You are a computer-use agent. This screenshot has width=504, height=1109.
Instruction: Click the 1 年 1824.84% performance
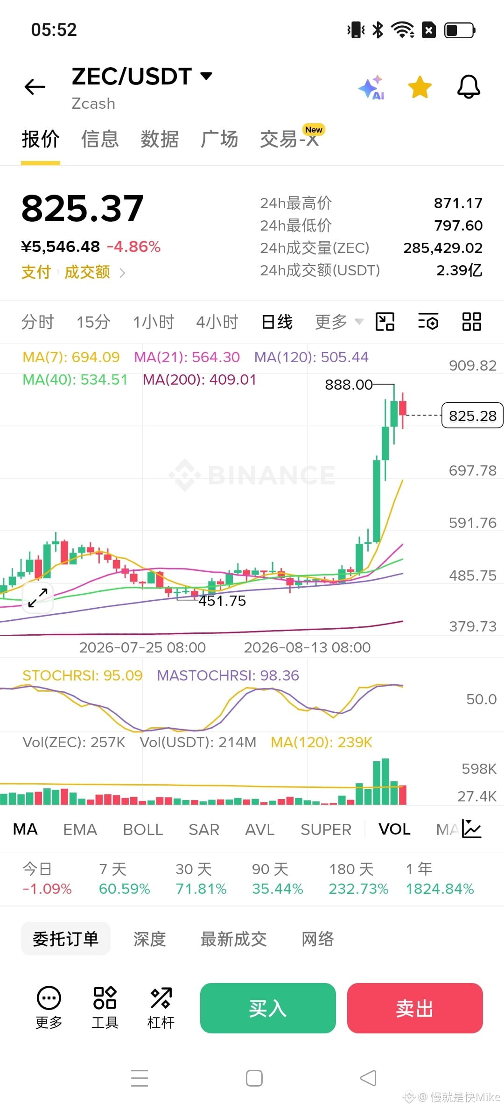click(440, 879)
